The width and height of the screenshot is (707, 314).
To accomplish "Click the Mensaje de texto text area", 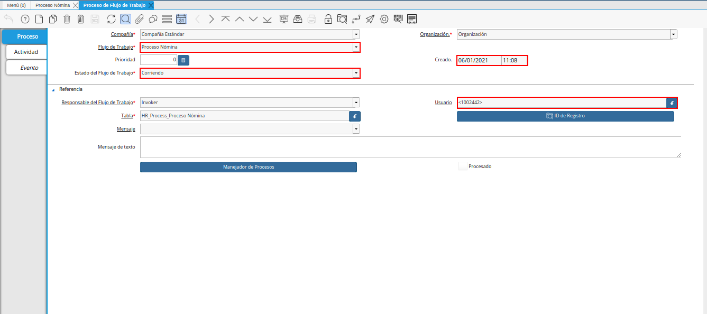I will point(410,147).
